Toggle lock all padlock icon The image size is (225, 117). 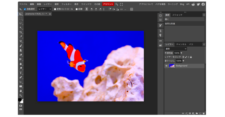coord(191,57)
